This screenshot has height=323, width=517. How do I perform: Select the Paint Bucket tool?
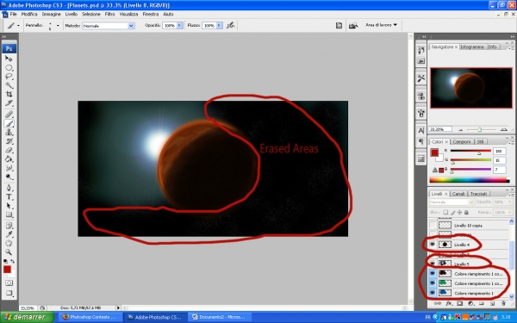tap(9, 159)
